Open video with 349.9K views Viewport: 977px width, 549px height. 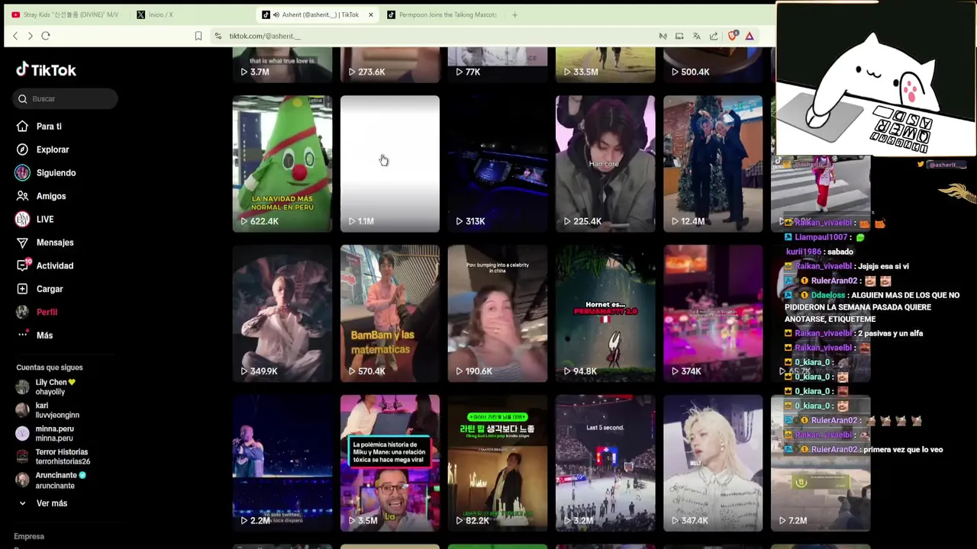pyautogui.click(x=282, y=313)
